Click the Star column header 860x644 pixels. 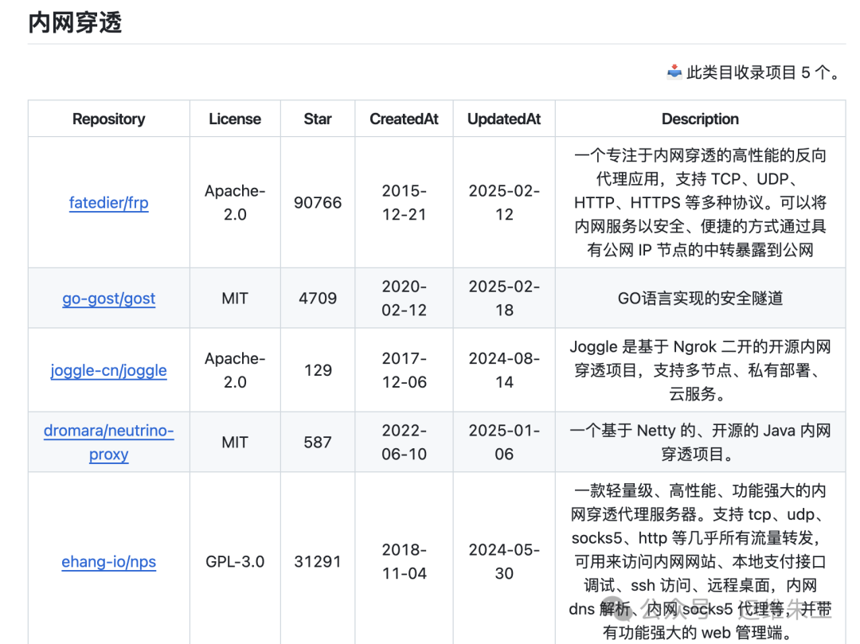(318, 119)
